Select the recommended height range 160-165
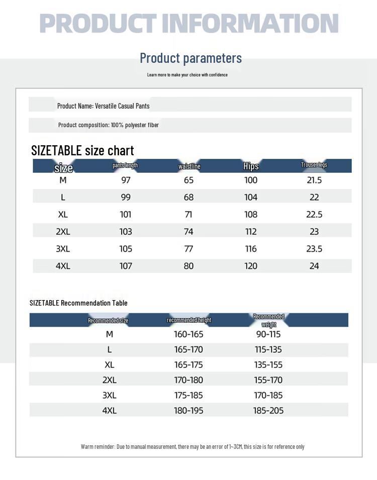 [189, 334]
